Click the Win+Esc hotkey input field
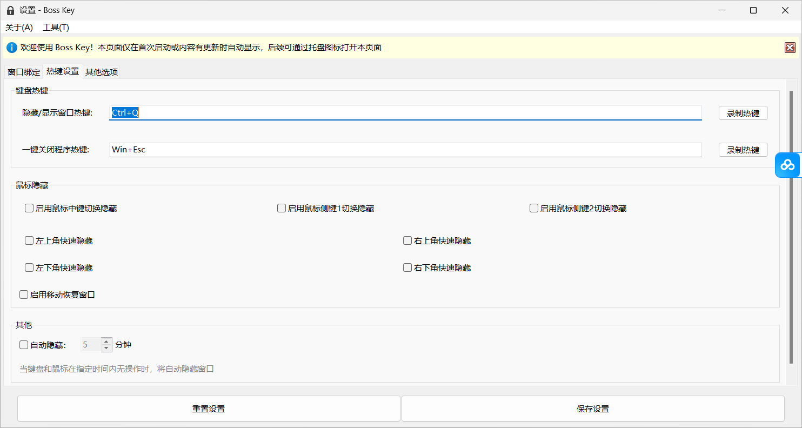Screen dimensions: 802x428 pos(405,150)
